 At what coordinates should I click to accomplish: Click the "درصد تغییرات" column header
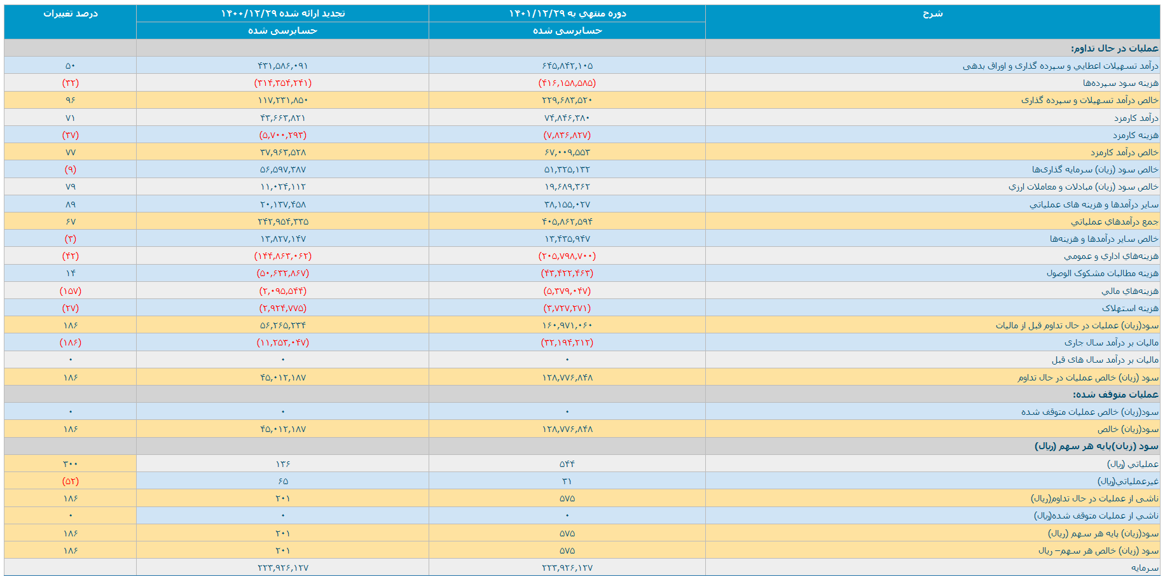click(70, 14)
